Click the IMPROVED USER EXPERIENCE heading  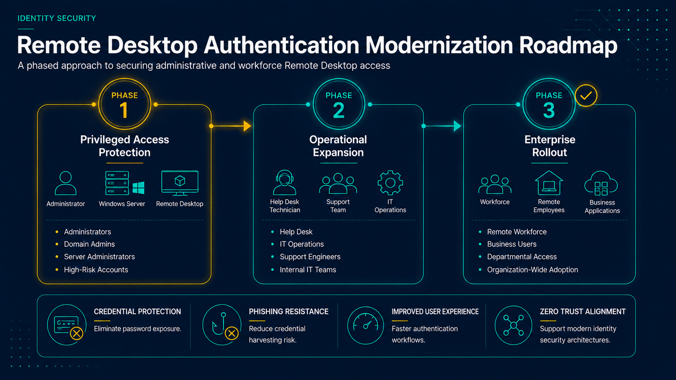tap(435, 312)
